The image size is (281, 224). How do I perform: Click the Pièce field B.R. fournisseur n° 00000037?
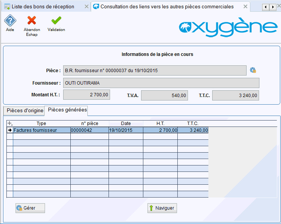click(155, 70)
